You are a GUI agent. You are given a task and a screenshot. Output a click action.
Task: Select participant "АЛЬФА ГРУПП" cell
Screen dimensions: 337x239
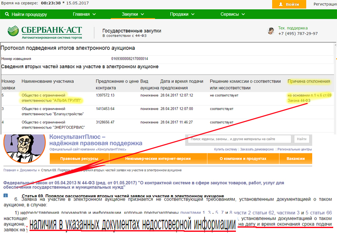(51, 98)
